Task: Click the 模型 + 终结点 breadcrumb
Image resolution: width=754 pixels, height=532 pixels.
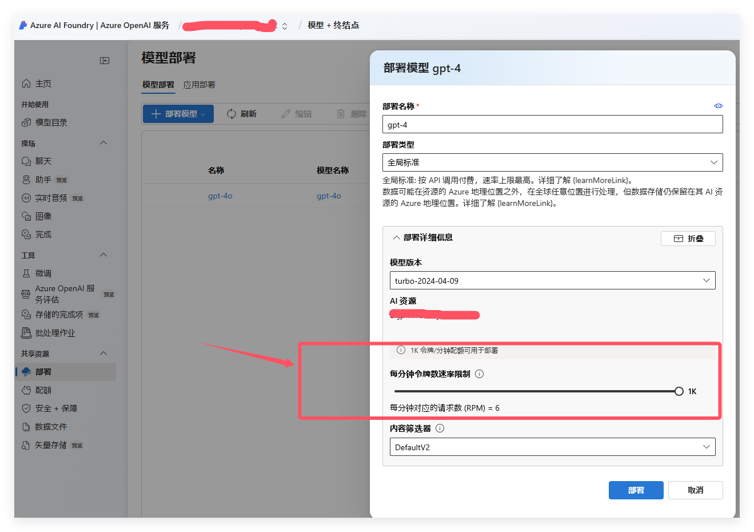Action: (333, 25)
